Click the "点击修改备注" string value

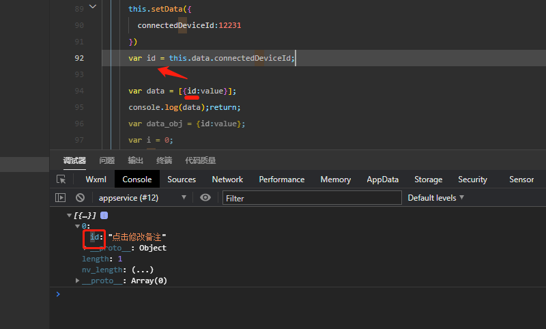[x=137, y=238]
